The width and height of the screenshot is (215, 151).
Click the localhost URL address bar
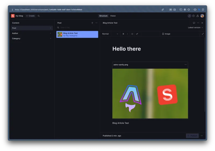pyautogui.click(x=49, y=10)
